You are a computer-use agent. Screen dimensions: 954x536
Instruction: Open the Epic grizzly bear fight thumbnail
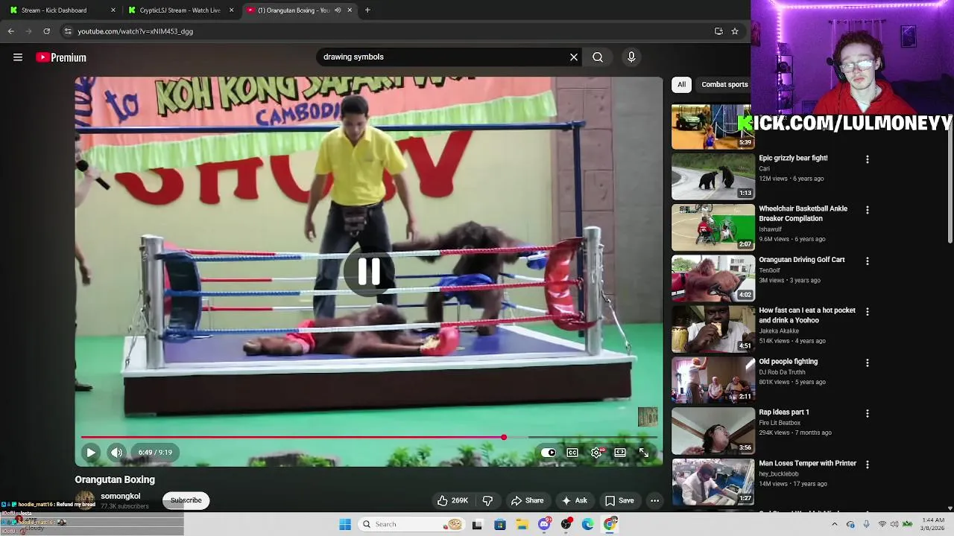[x=713, y=176]
